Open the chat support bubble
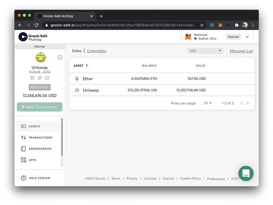The height and width of the screenshot is (205, 273). coord(246,173)
